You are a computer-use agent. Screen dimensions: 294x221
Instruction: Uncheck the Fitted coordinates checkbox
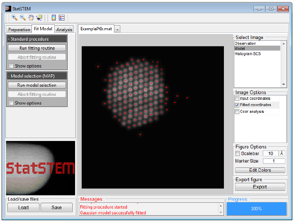coord(237,105)
